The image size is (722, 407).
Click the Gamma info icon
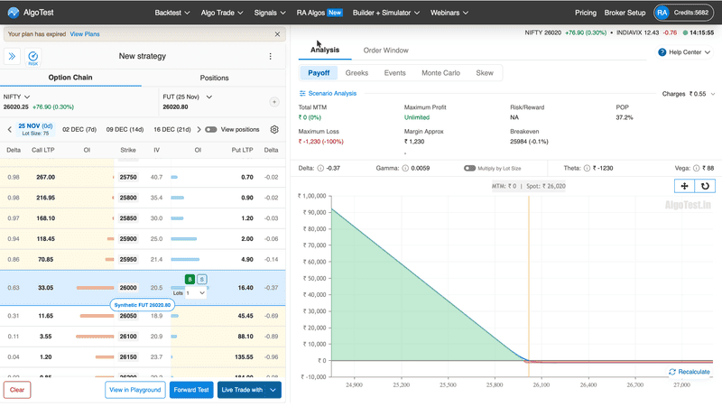406,168
